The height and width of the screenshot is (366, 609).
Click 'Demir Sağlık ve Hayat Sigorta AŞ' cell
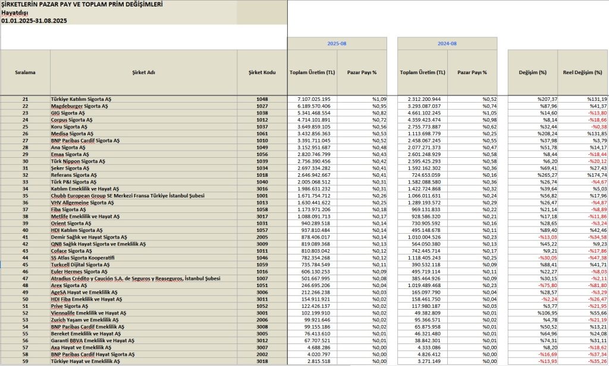click(x=143, y=237)
